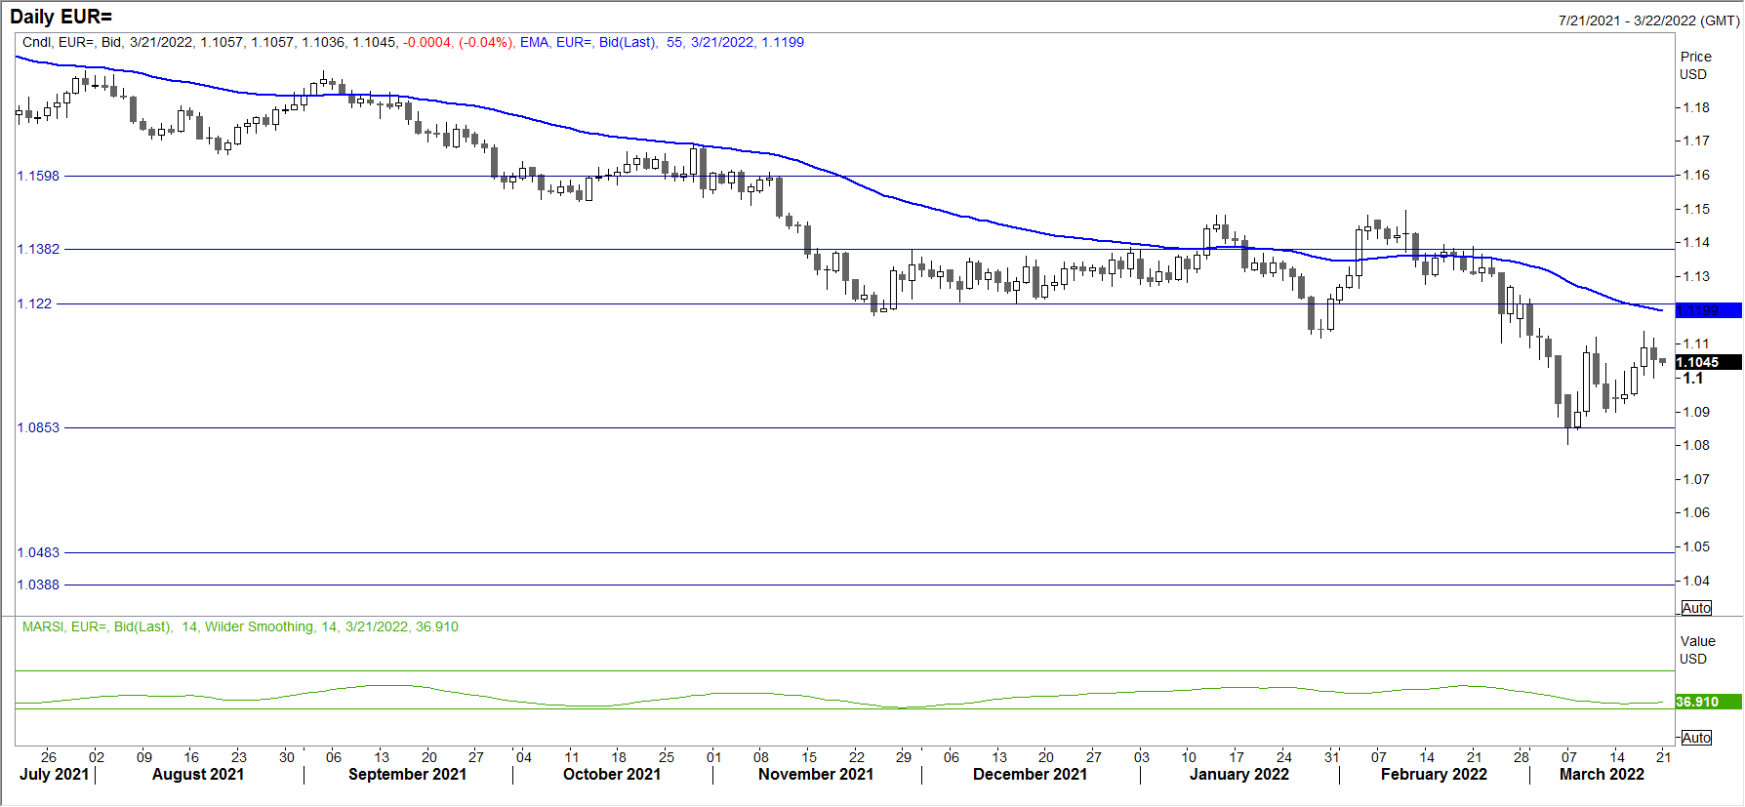
Task: Click the 1.122 horizontal level label
Action: click(x=34, y=303)
